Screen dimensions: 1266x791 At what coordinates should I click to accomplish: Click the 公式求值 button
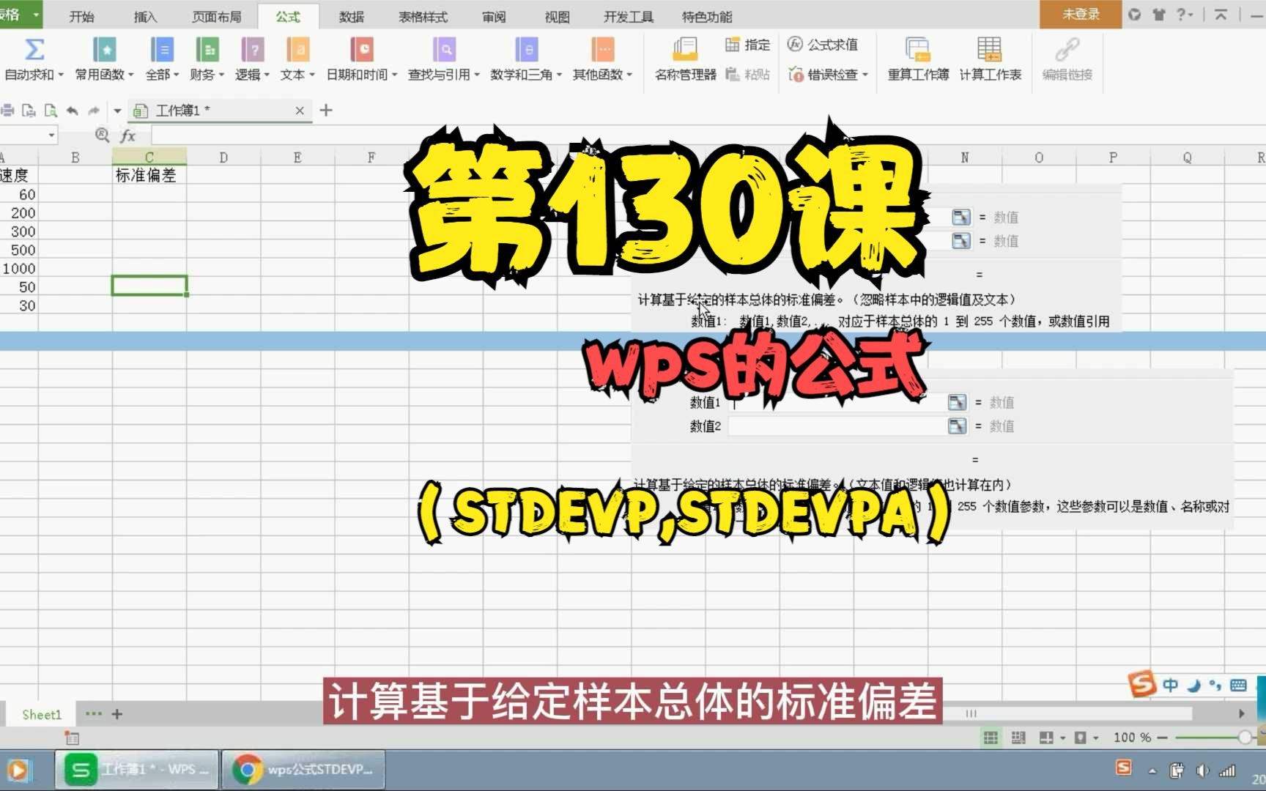(x=823, y=45)
